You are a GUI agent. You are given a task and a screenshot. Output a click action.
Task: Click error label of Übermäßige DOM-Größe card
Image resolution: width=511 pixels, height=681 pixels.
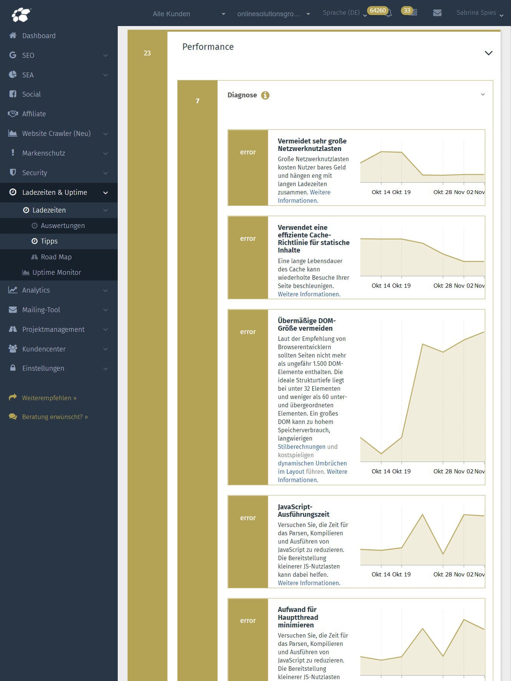point(248,332)
